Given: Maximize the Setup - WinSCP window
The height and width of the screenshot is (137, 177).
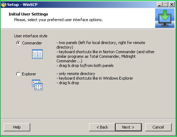Looking at the screenshot, I should point(165,5).
